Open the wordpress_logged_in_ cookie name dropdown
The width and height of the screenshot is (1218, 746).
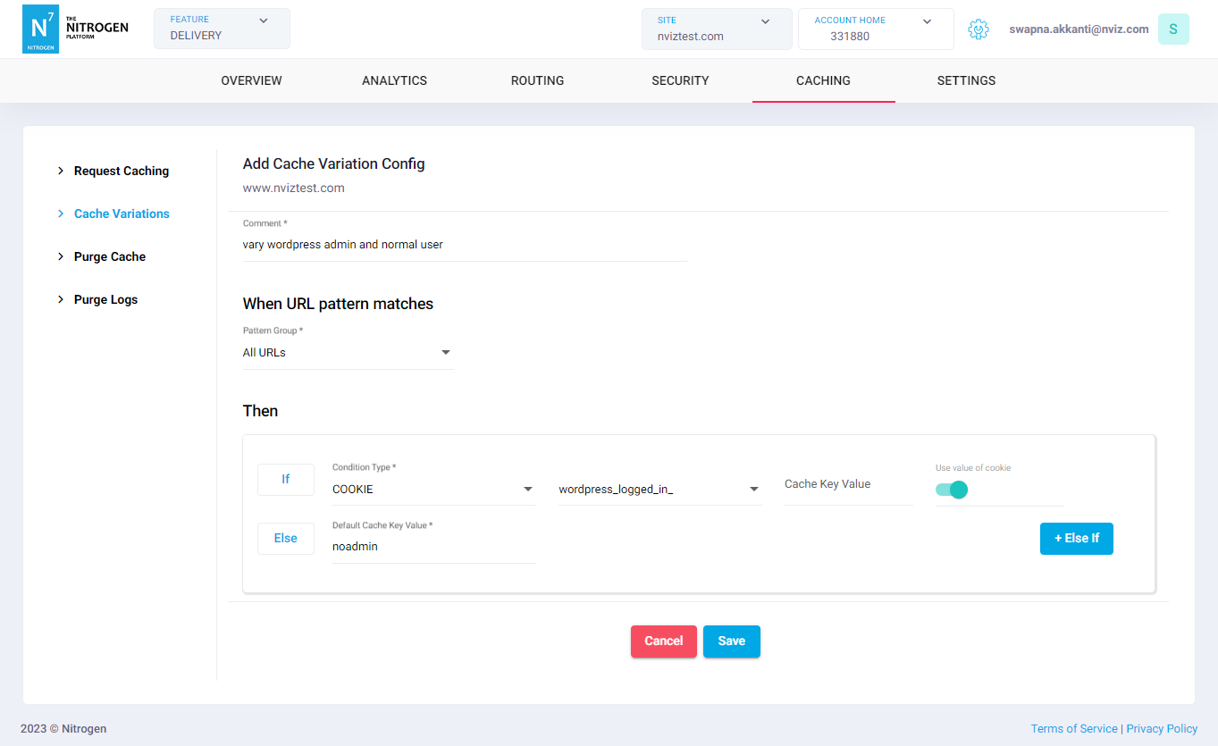click(659, 490)
